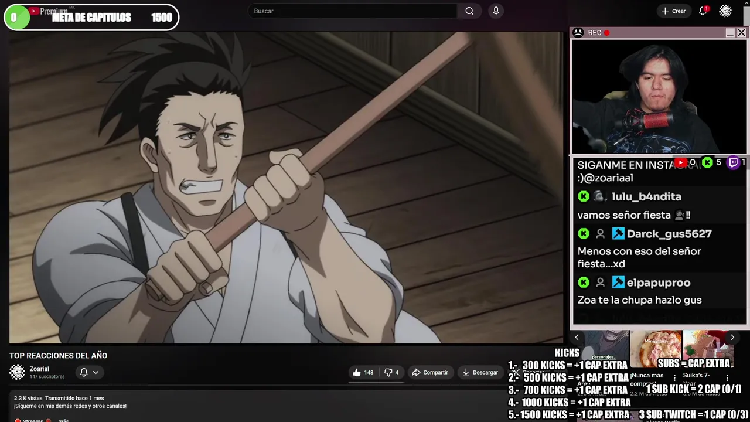750x422 pixels.
Task: Click Kick badge beside lulu_b4ndita
Action: 584,196
